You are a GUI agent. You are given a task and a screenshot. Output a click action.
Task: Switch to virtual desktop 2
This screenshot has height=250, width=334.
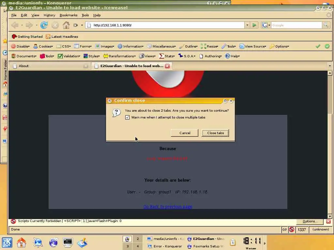pyautogui.click(x=138, y=239)
